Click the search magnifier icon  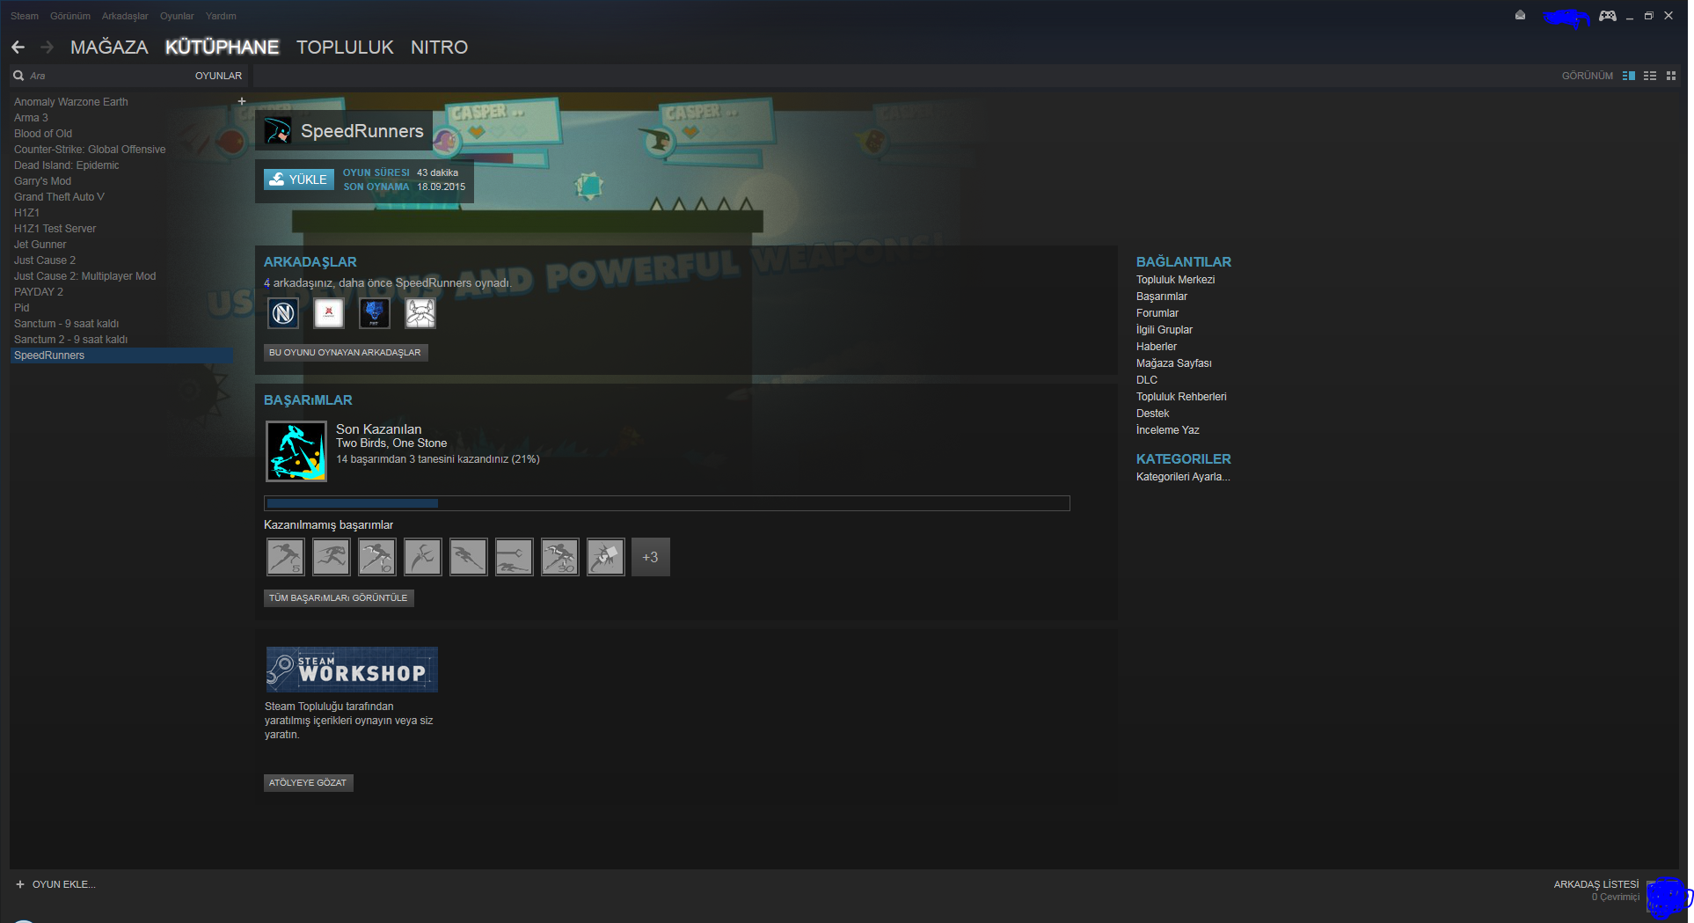(x=18, y=76)
